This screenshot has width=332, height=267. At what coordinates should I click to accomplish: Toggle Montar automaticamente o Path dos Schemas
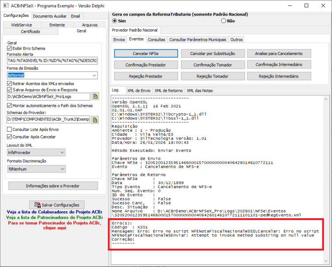coord(9,106)
